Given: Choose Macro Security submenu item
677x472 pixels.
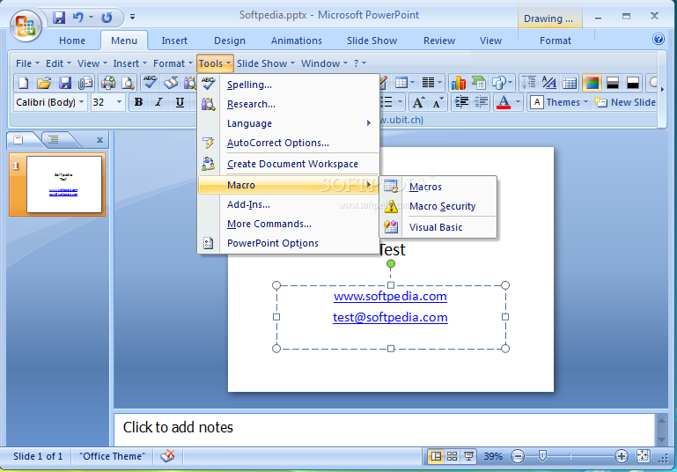Looking at the screenshot, I should pyautogui.click(x=438, y=206).
